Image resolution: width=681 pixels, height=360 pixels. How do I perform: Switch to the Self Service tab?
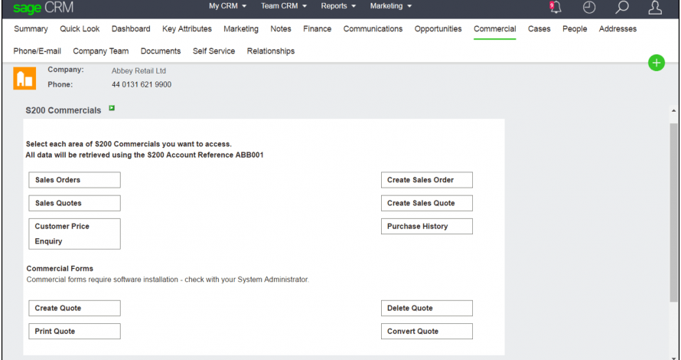213,51
